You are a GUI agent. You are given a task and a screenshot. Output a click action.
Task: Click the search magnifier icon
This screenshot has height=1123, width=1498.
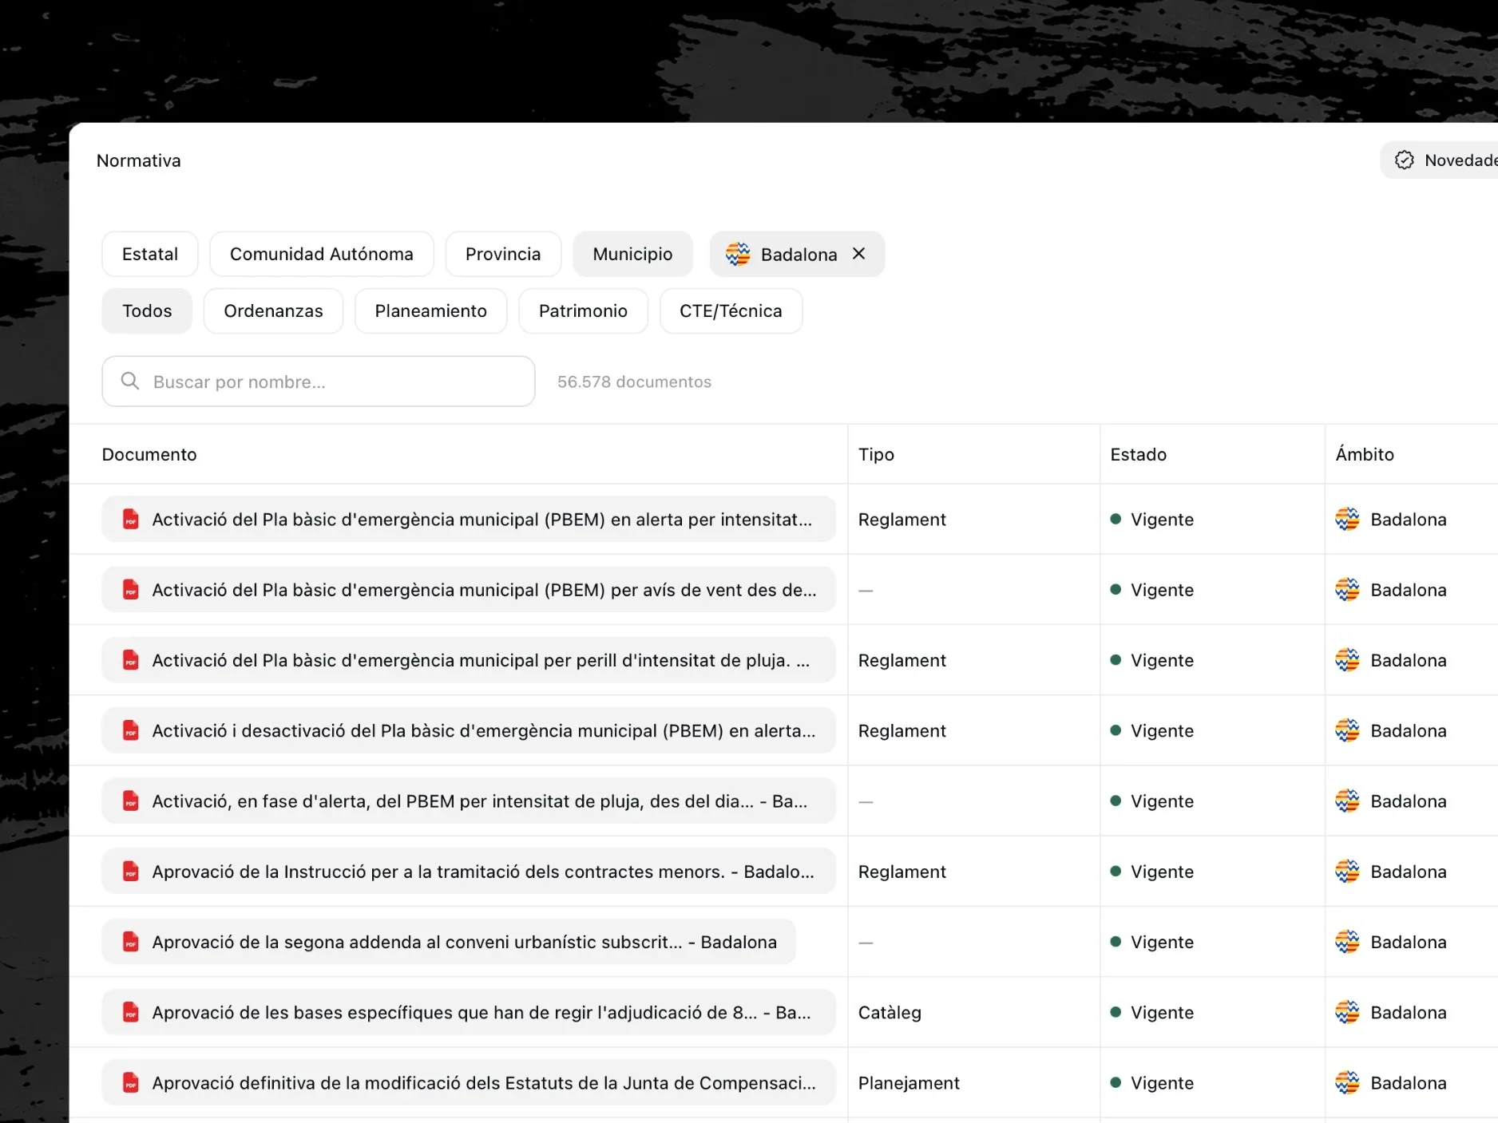(x=130, y=382)
